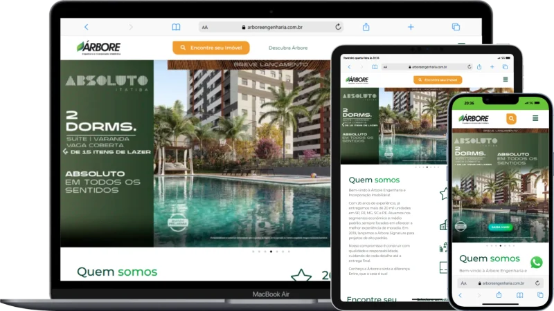Click the reload icon in MacBook address bar
The image size is (554, 311).
pyautogui.click(x=338, y=27)
